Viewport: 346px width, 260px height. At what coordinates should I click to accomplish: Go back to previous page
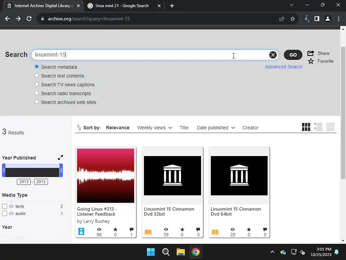click(7, 19)
